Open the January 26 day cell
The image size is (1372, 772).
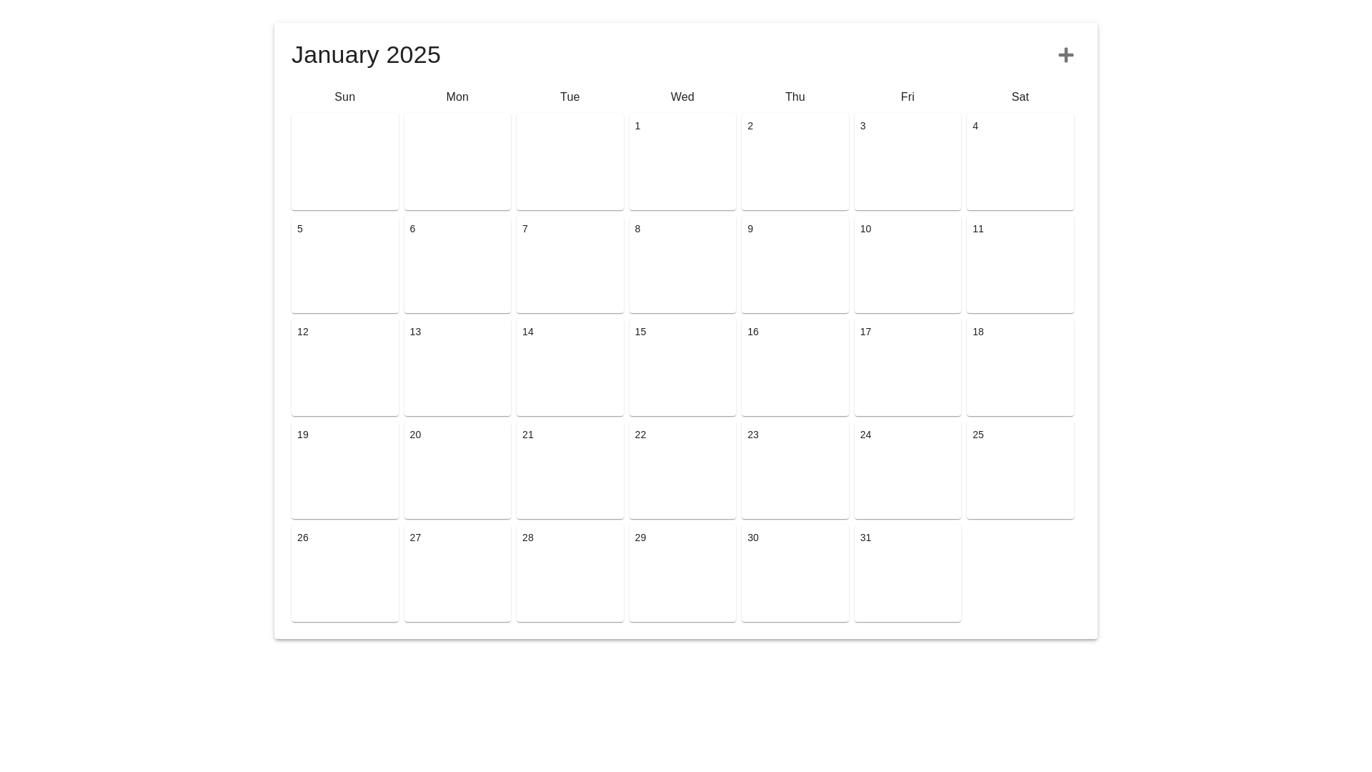click(x=344, y=573)
